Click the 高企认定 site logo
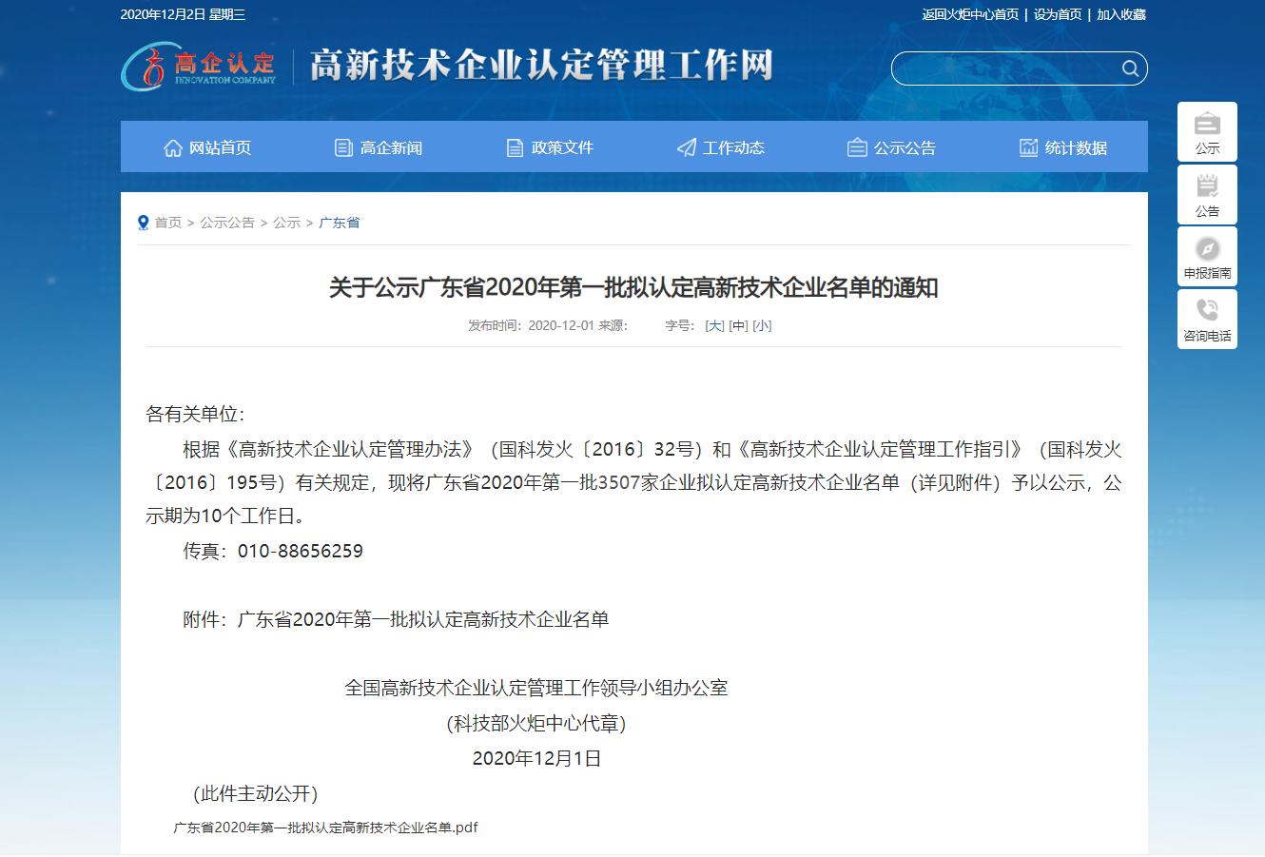This screenshot has height=857, width=1265. tap(199, 67)
